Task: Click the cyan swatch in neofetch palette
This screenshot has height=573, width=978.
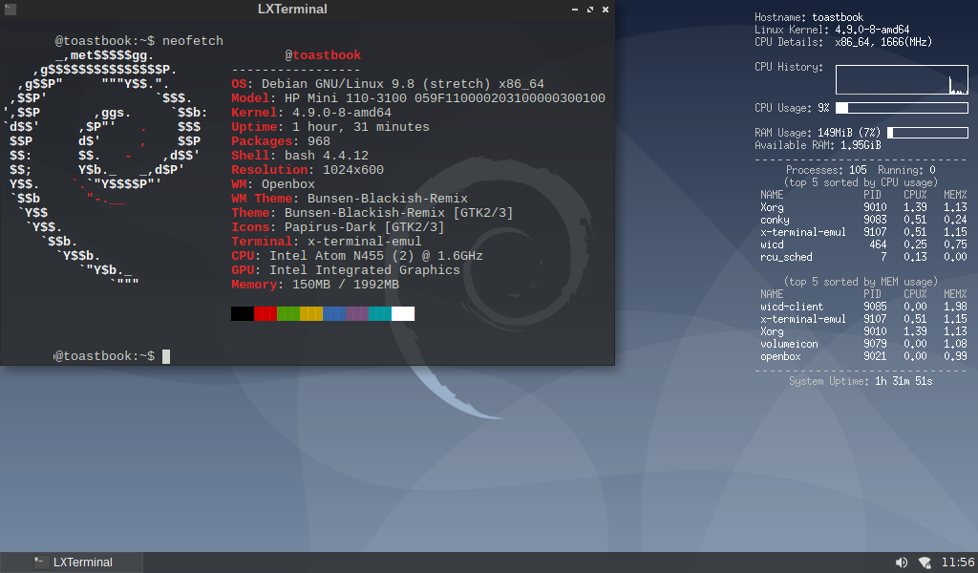Action: pyautogui.click(x=380, y=313)
